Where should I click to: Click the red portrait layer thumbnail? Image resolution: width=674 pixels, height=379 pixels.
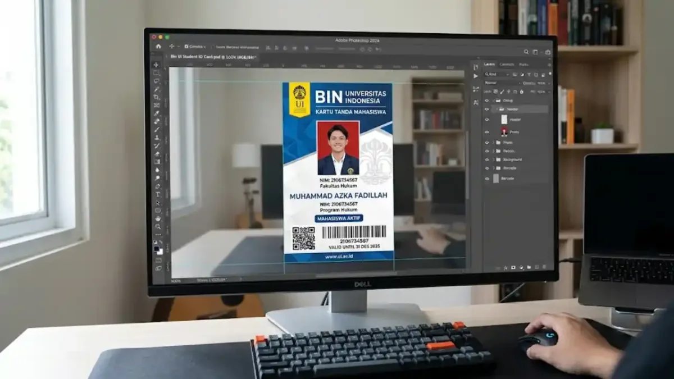(504, 132)
